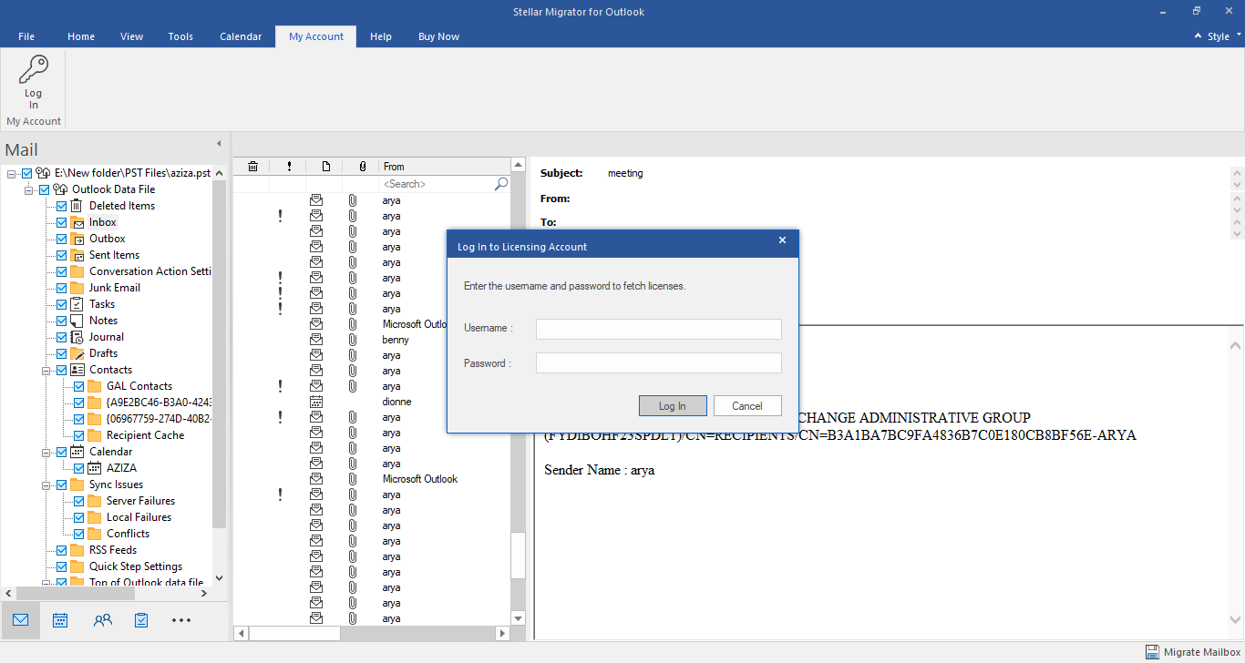The width and height of the screenshot is (1245, 663).
Task: Switch to the Home ribbon tab
Action: point(81,36)
